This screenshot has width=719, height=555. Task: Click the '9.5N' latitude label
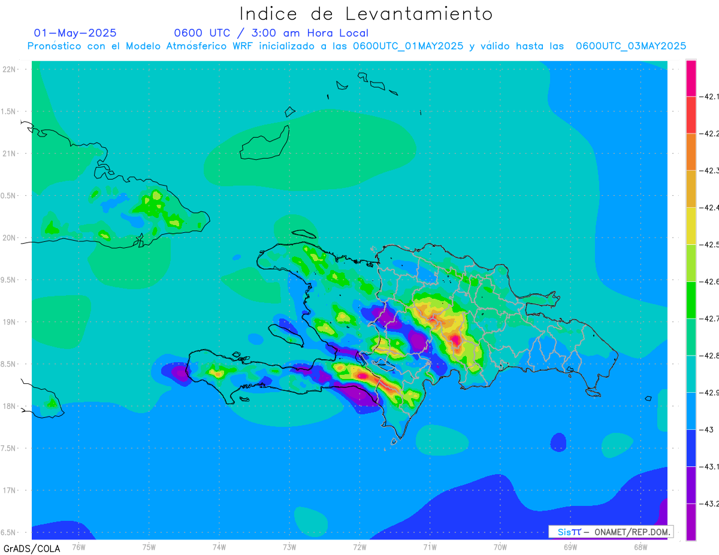[8, 280]
